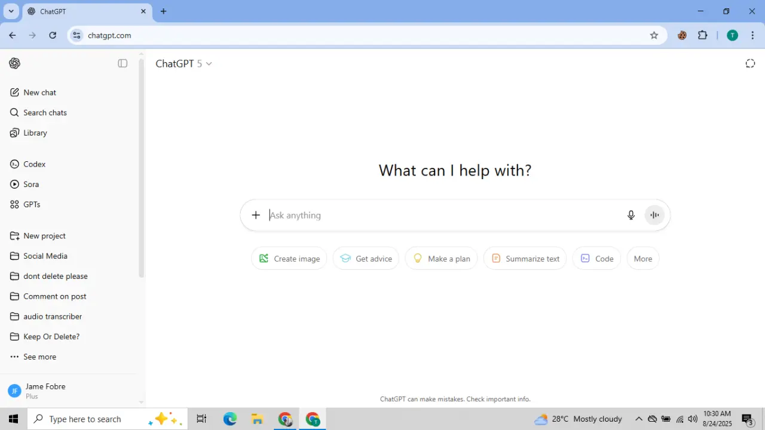Open the ChatGPT 5 model selector dropdown
The image size is (765, 430).
[x=183, y=64]
